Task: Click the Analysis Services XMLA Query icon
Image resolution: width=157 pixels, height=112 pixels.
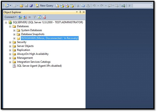Action: coord(72,6)
